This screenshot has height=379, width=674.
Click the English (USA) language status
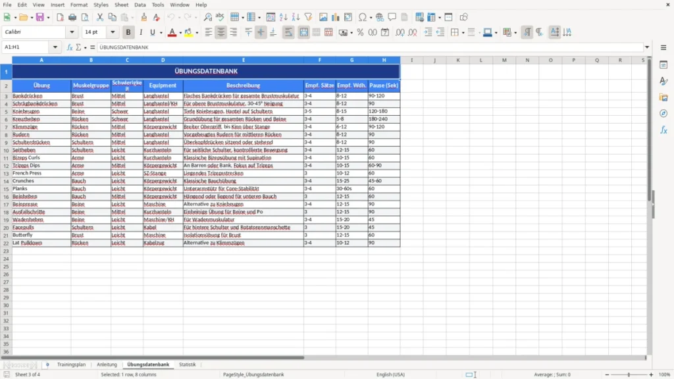click(390, 374)
